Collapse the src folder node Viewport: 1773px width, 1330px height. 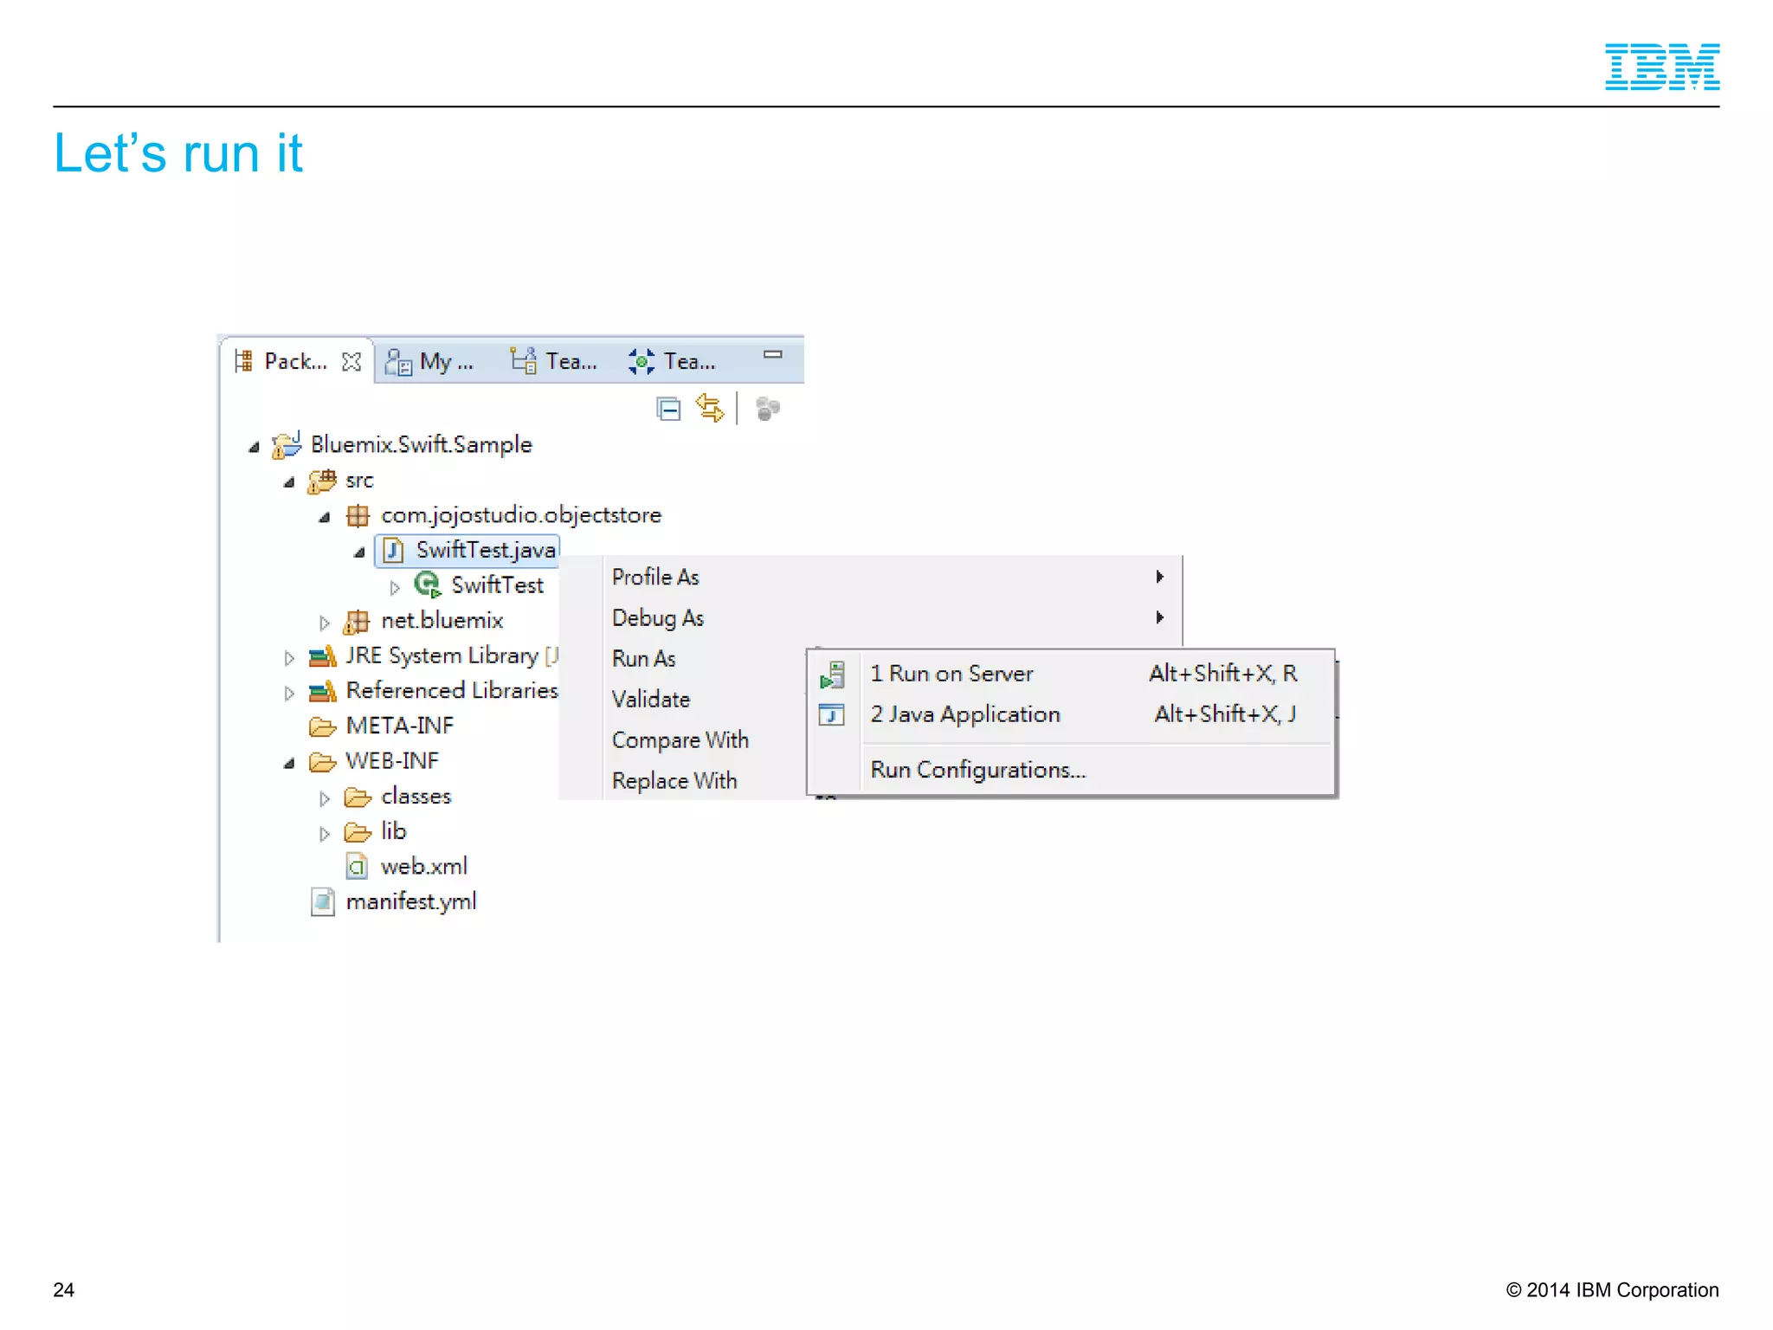pos(289,482)
